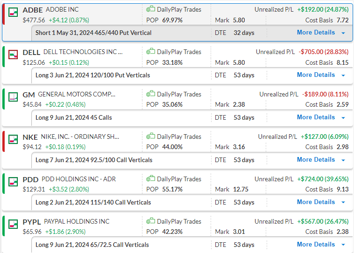
Task: Click the PYPL price change +$1.86 (2.90%)
Action: click(65, 232)
